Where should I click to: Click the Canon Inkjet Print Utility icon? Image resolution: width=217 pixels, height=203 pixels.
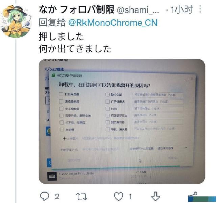click(52, 176)
